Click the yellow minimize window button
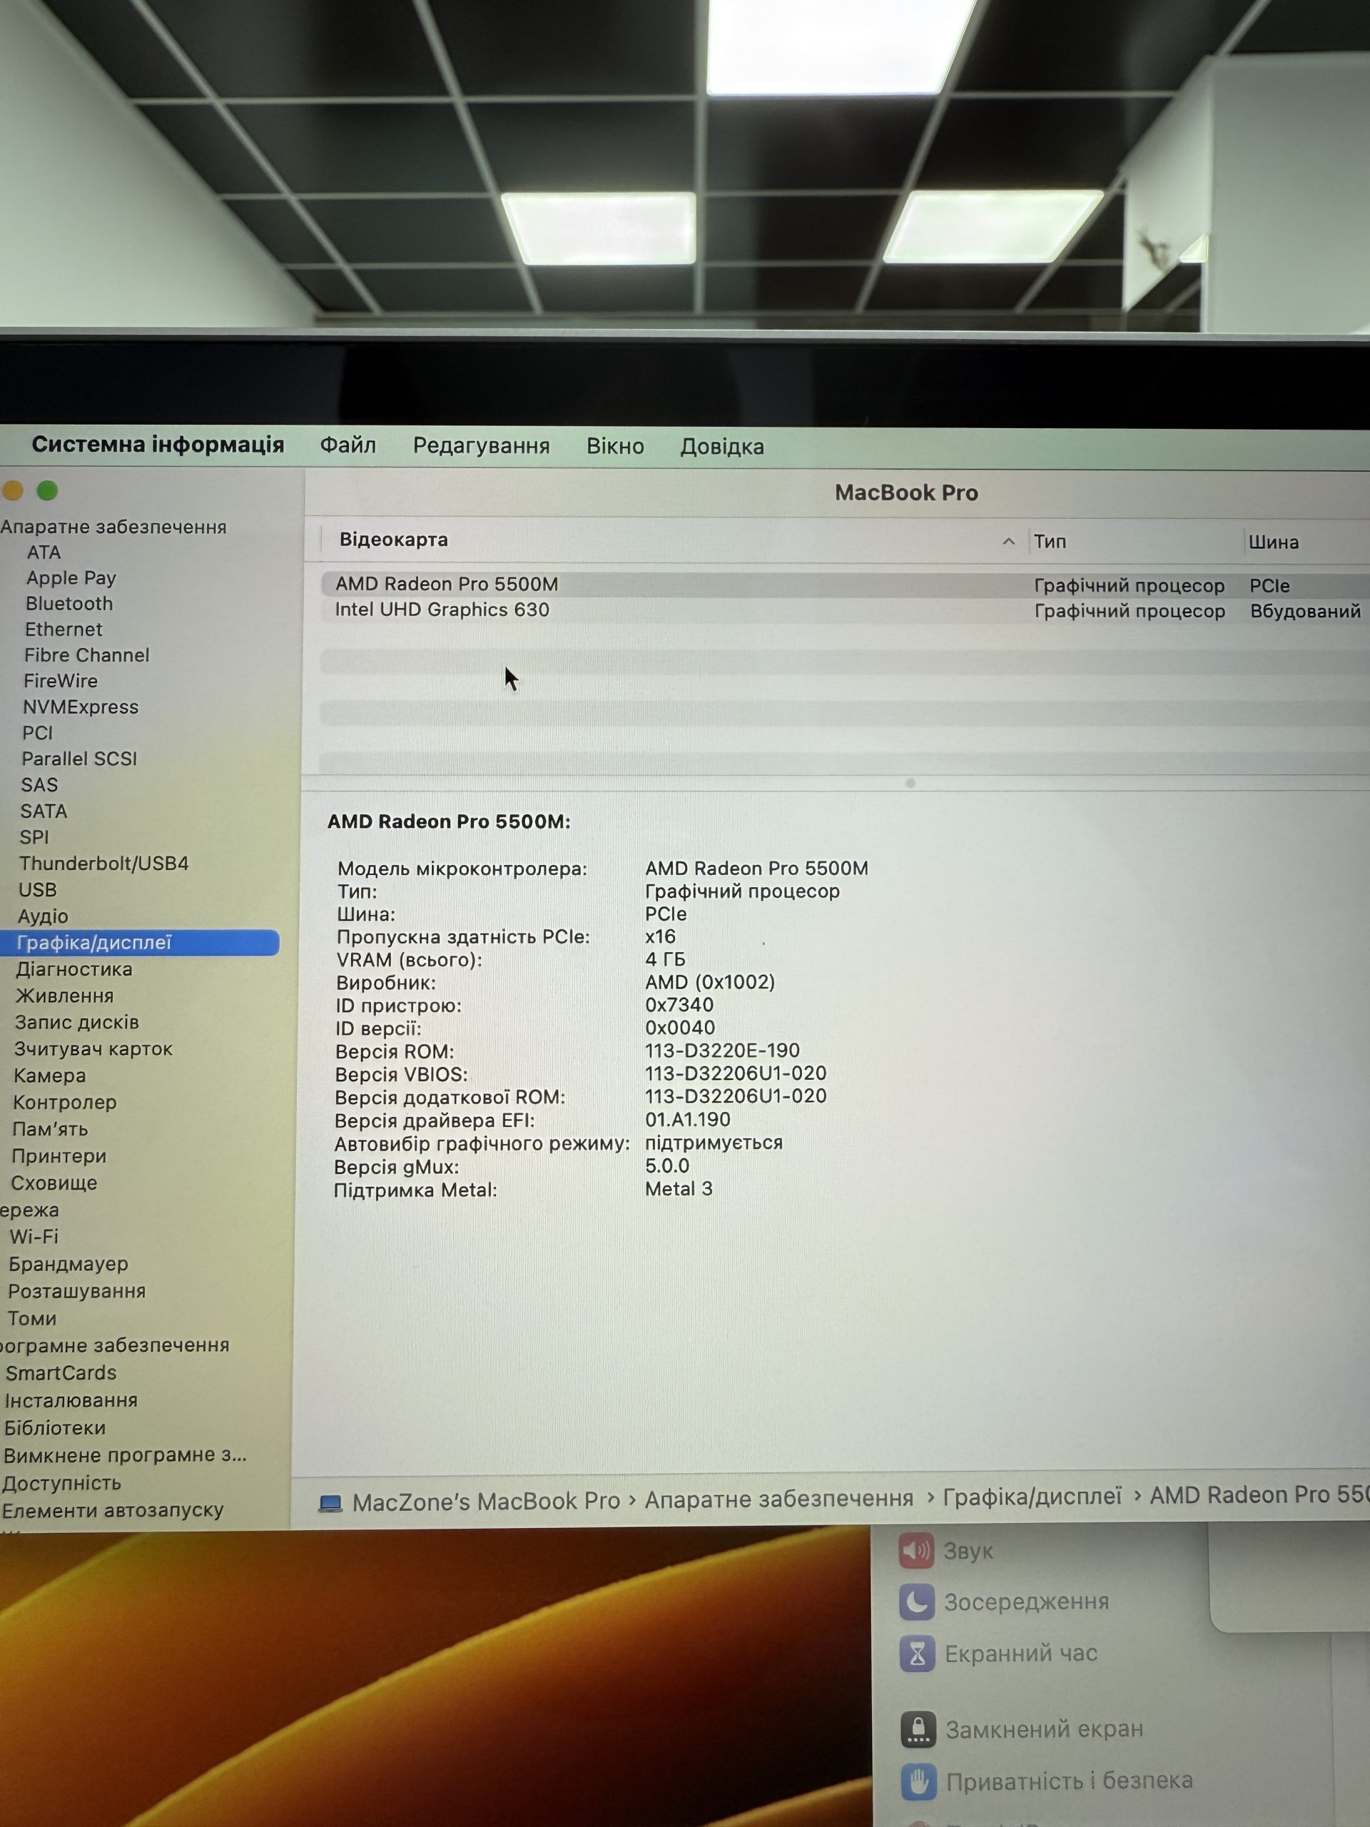The height and width of the screenshot is (1827, 1370). (11, 490)
